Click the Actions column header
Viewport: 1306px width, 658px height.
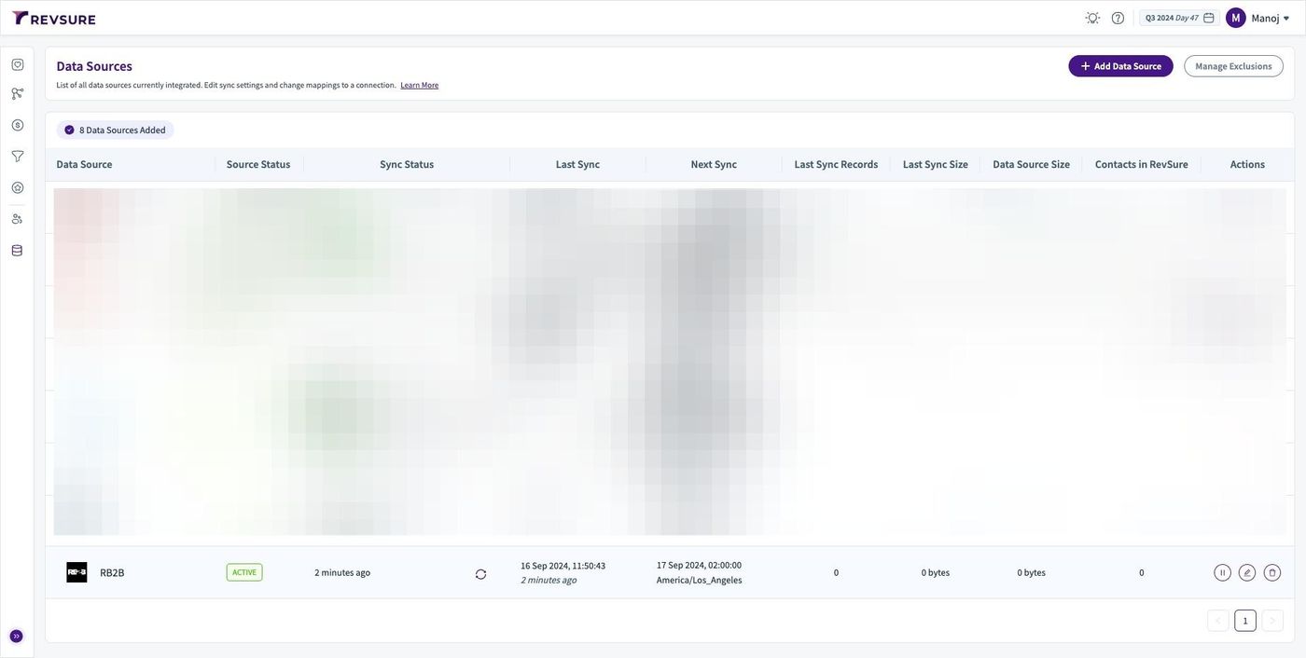1247,164
